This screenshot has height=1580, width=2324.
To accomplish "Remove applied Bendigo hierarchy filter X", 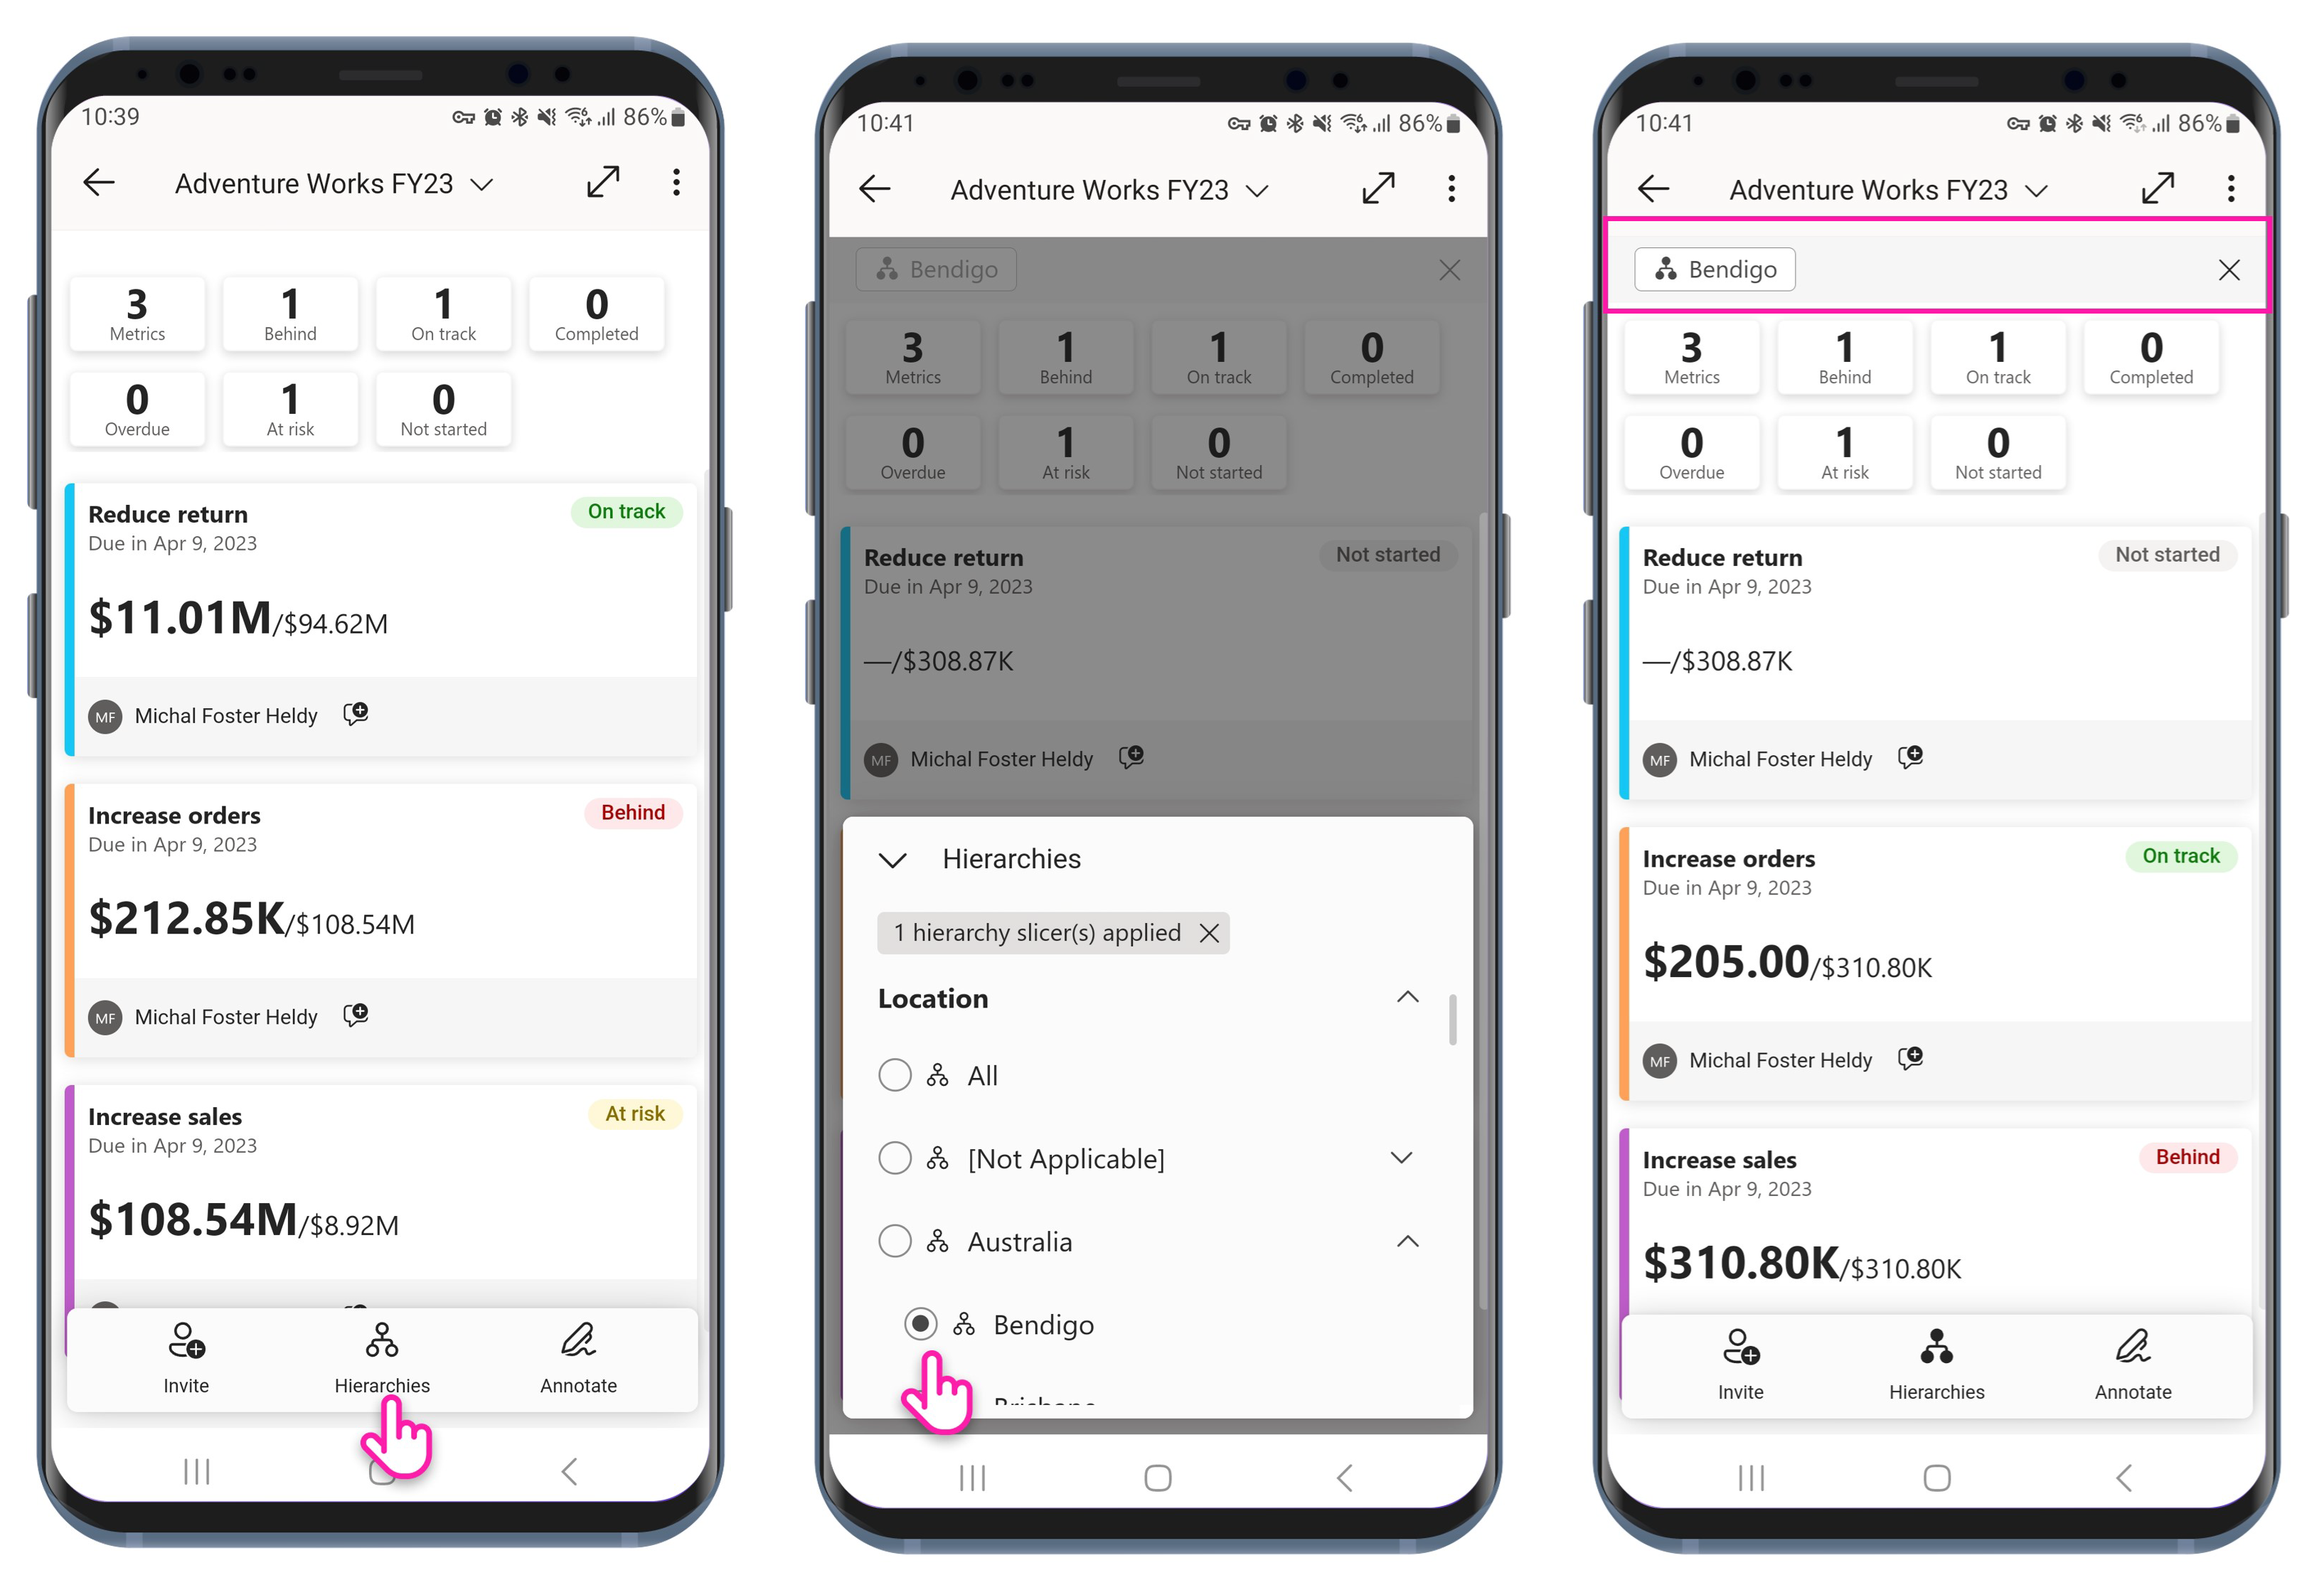I will coord(2229,268).
